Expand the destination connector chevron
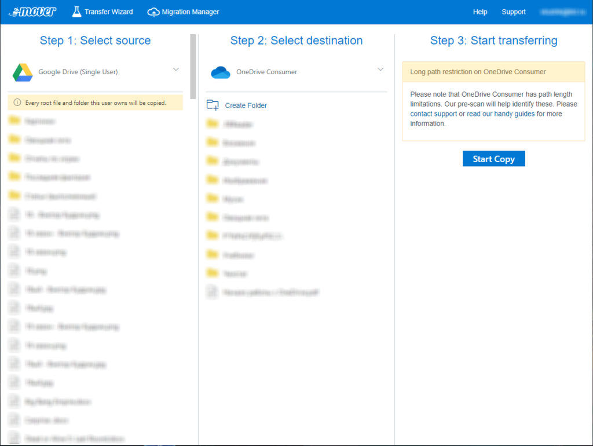This screenshot has width=593, height=446. 380,70
